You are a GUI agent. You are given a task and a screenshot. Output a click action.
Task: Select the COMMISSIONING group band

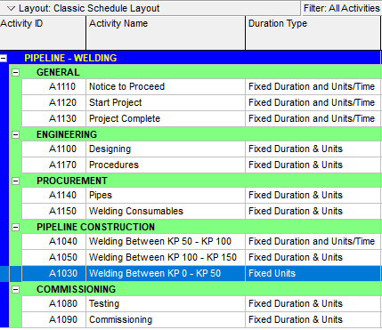196,289
